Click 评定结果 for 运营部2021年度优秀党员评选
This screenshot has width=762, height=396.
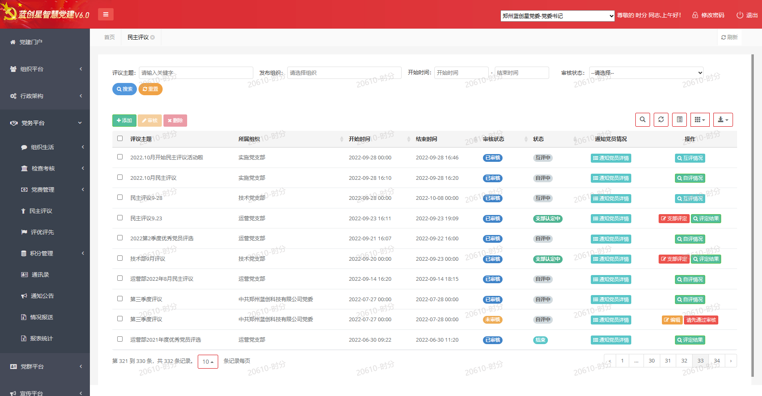pyautogui.click(x=690, y=340)
